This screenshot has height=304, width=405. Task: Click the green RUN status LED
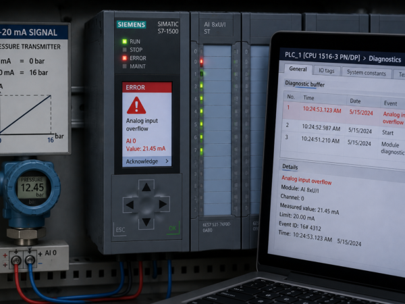[x=124, y=41]
